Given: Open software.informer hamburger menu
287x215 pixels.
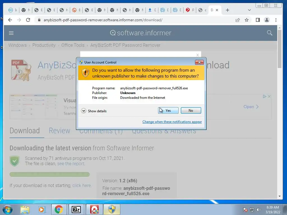Looking at the screenshot, I should [x=11, y=33].
